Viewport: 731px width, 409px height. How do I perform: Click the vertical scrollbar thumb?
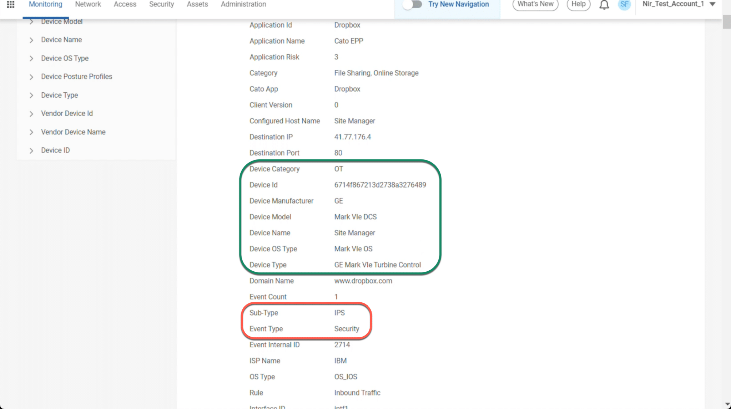(x=727, y=22)
